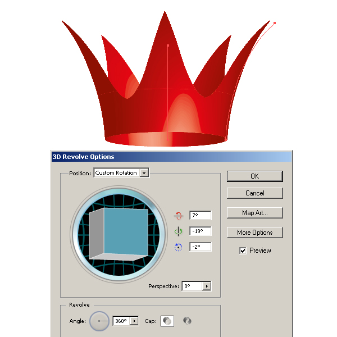The image size is (337, 337).
Task: Open the Revolve Angle arrow popup
Action: (x=135, y=321)
